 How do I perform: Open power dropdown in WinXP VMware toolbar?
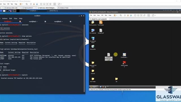[117, 15]
